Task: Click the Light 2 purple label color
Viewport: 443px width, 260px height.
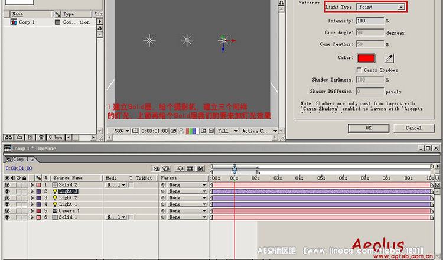Action: [39, 198]
